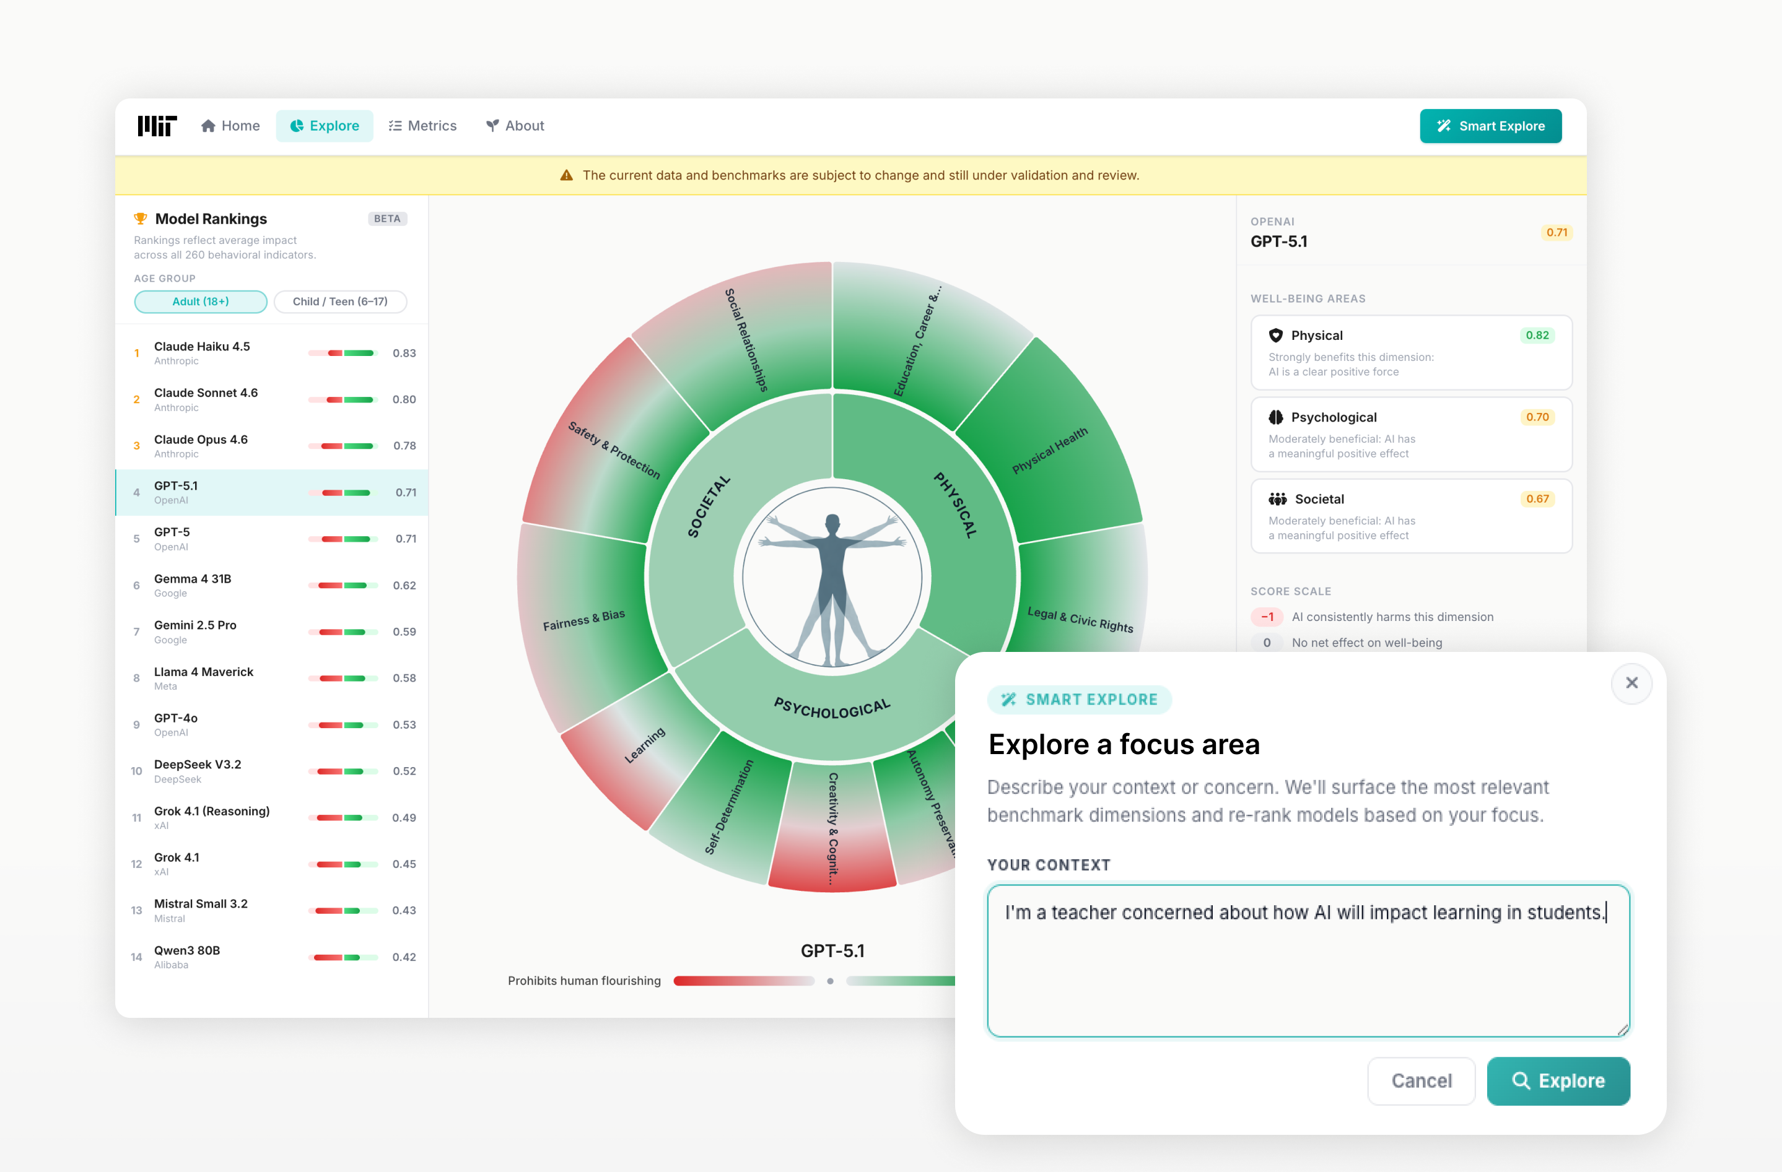Select Claude Opus 4.6 in rankings
The image size is (1782, 1172).
(x=272, y=446)
